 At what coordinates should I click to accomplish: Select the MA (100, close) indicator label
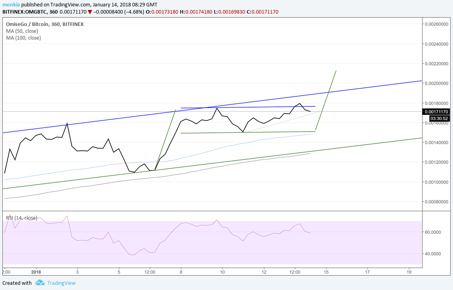click(23, 38)
